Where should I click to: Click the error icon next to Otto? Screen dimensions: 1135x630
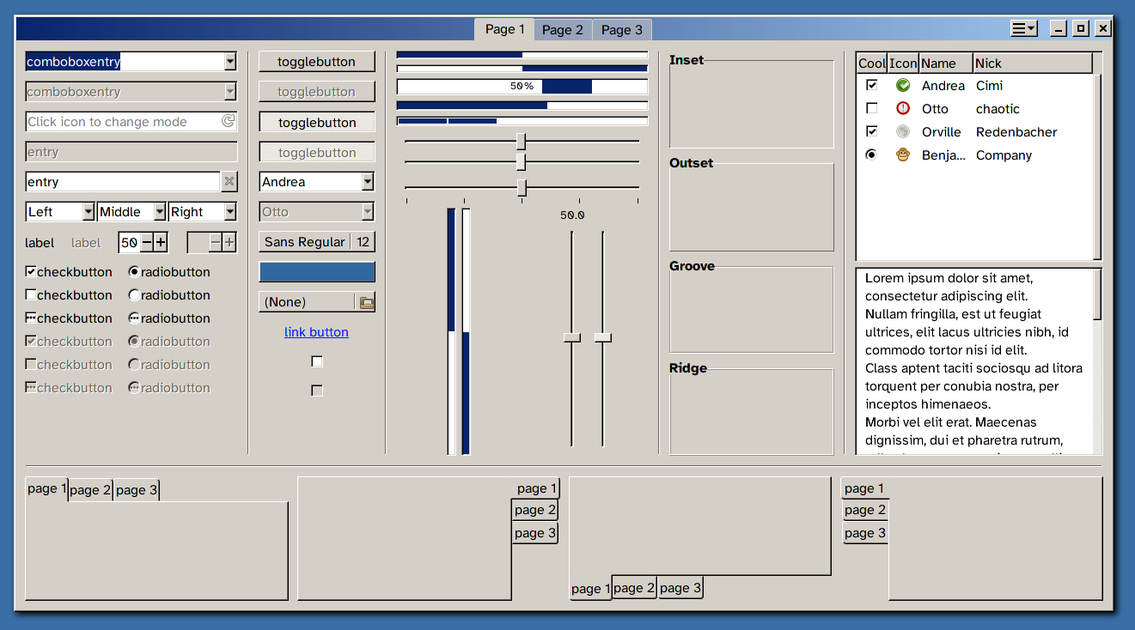click(x=902, y=108)
